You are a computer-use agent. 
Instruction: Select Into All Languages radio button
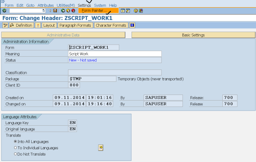coord(15,141)
